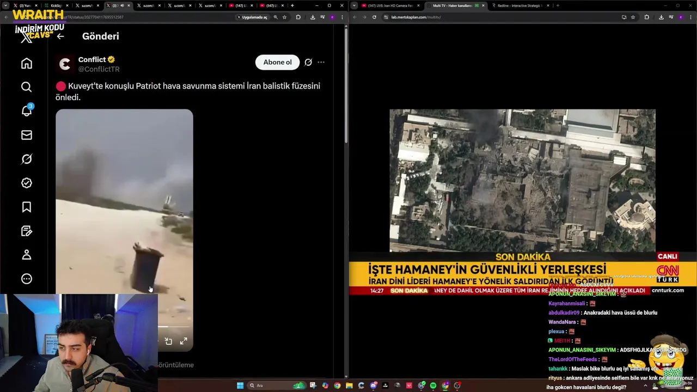The width and height of the screenshot is (697, 392).
Task: Click chat username abdulkadir09
Action: coord(564,313)
